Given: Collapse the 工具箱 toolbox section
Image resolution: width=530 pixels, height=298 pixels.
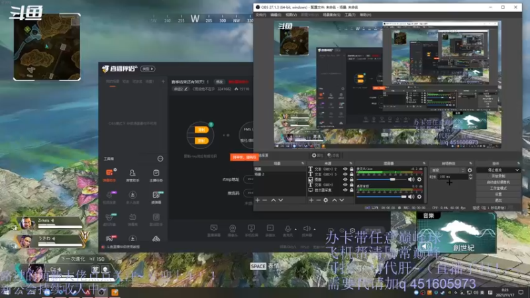Looking at the screenshot, I should click(x=160, y=159).
